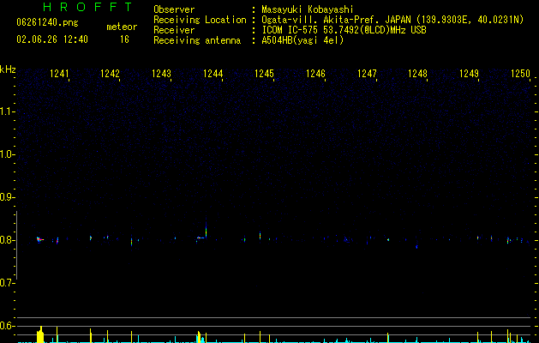
Task: Click the 1245 time axis marker
Action: tap(264, 73)
